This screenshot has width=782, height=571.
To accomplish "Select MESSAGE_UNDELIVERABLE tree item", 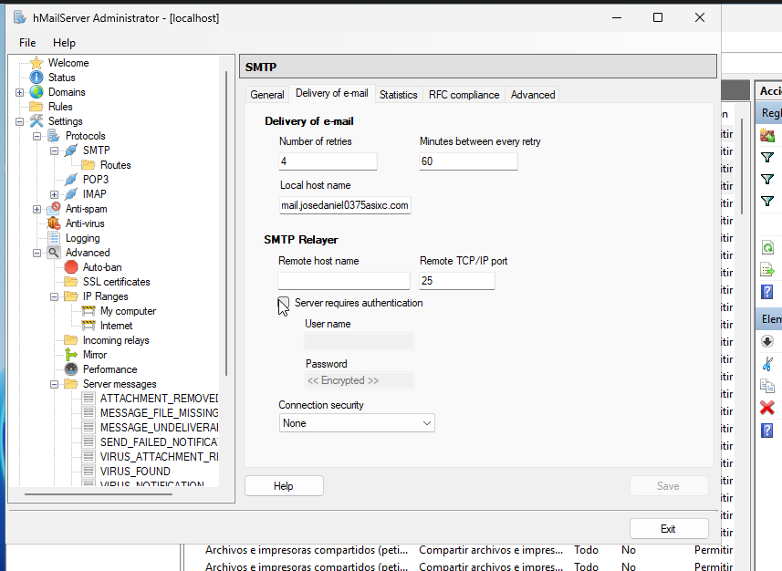I will click(x=159, y=428).
